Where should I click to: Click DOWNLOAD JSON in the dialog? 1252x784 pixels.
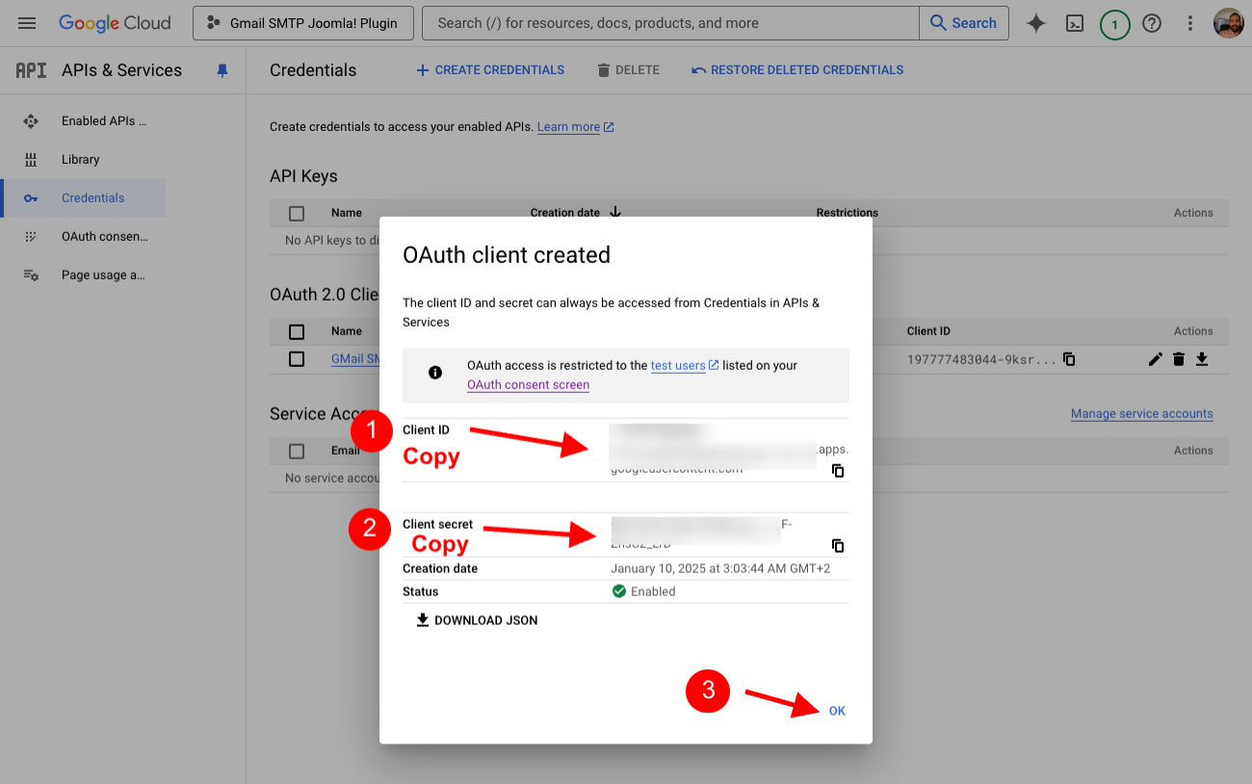(477, 621)
